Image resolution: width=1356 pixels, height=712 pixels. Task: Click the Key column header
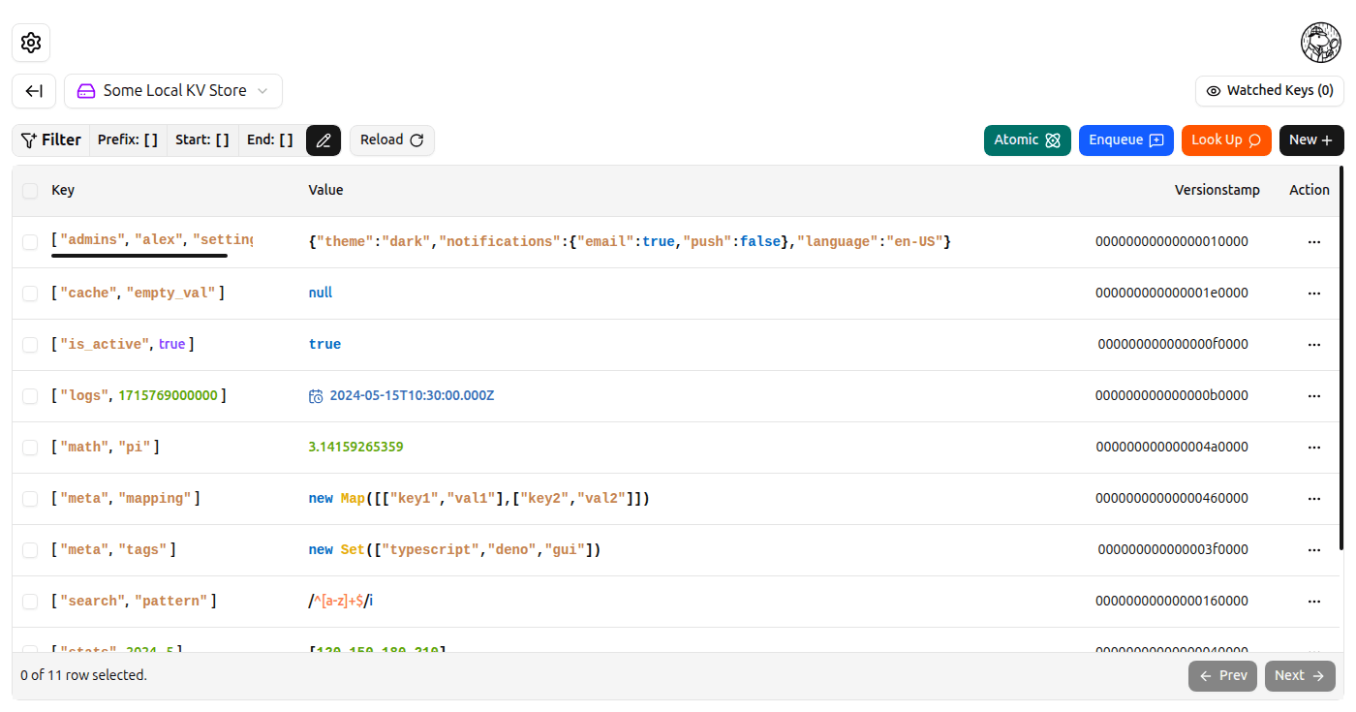click(63, 191)
